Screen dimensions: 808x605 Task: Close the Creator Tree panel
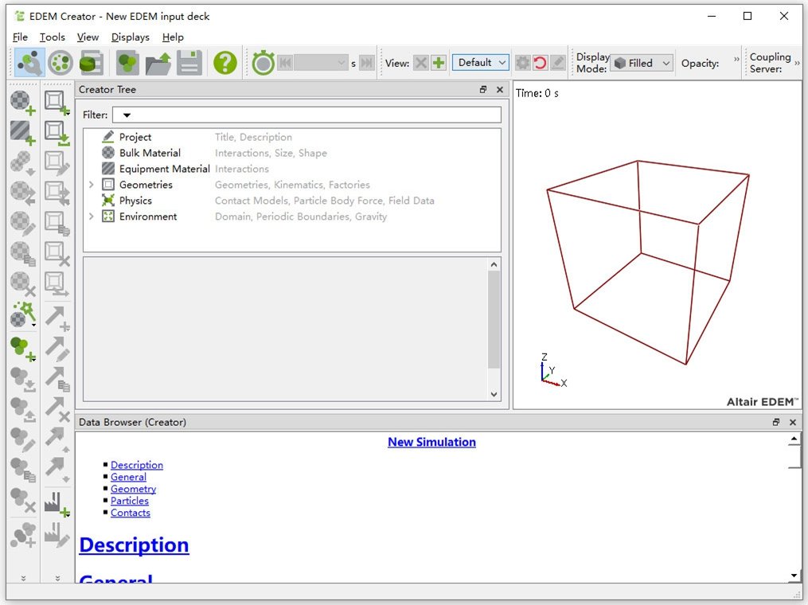[x=499, y=90]
